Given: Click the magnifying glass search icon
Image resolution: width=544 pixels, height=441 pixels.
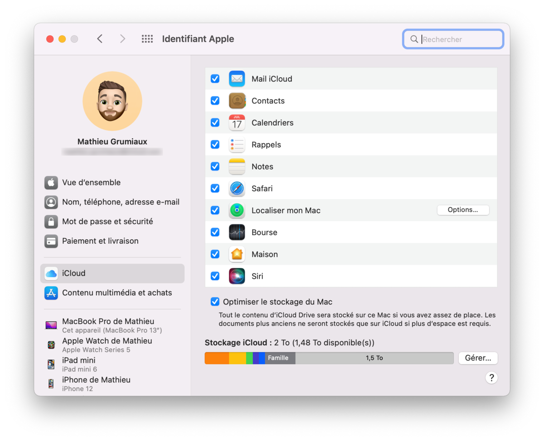Looking at the screenshot, I should [x=414, y=39].
